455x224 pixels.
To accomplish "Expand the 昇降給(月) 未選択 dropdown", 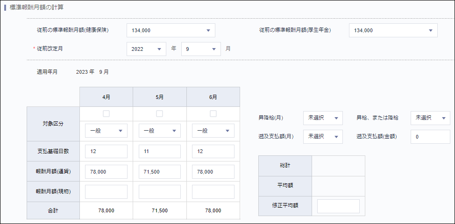I will click(x=323, y=118).
